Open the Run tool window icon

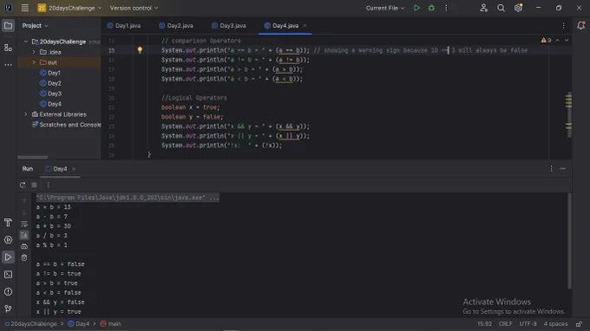(8, 257)
